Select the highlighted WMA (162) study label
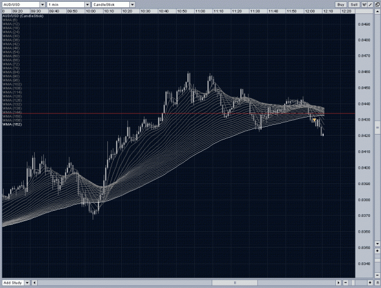The image size is (381, 288). point(12,124)
